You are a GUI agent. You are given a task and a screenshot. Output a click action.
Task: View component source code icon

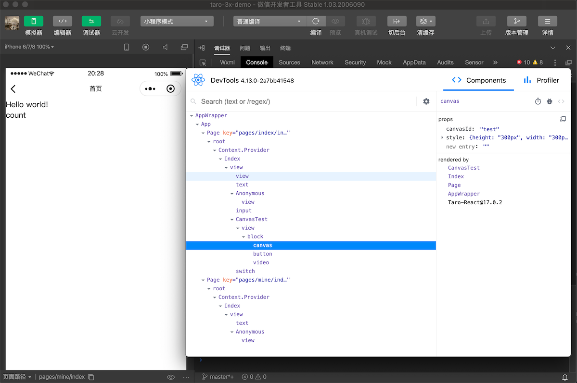(x=561, y=101)
